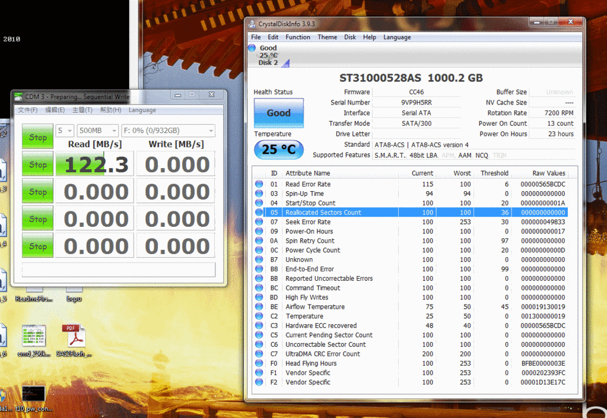The image size is (607, 418).
Task: Click the status orb for UltraDMA CRC Error Count
Action: 259,354
